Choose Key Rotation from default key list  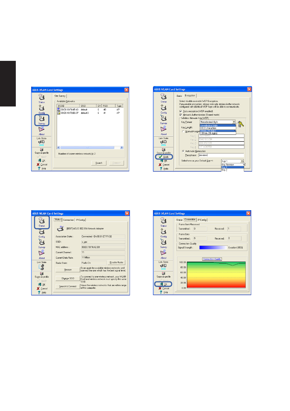(233, 165)
